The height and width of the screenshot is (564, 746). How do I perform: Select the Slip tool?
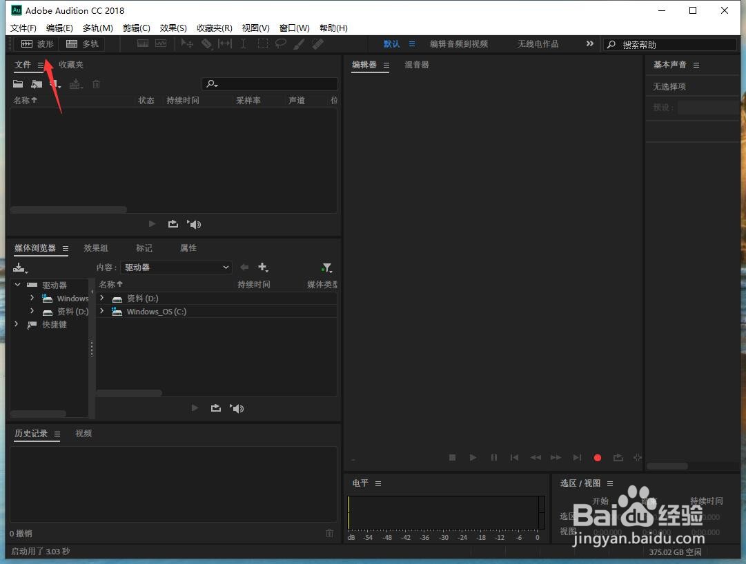[x=224, y=43]
